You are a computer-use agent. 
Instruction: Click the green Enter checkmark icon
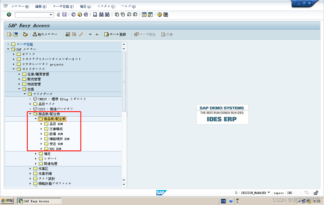tap(9, 15)
